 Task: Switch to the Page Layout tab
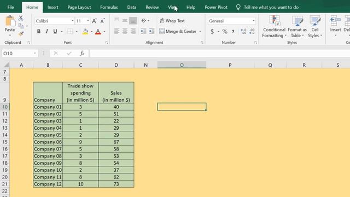(x=79, y=7)
